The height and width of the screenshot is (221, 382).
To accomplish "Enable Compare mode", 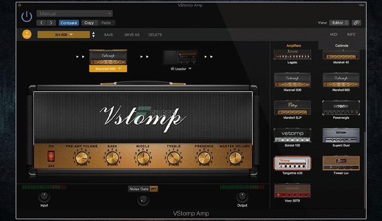I will click(x=69, y=23).
